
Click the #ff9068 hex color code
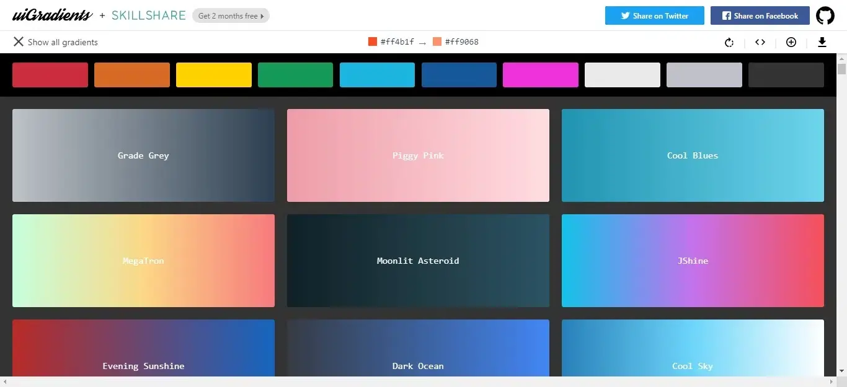pos(461,42)
